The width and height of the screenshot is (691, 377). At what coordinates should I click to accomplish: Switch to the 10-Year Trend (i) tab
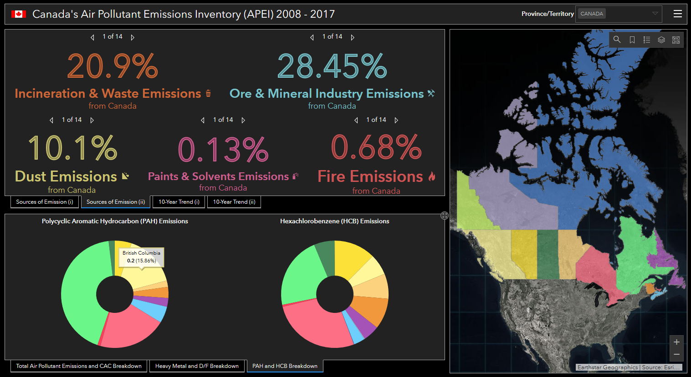[179, 201]
